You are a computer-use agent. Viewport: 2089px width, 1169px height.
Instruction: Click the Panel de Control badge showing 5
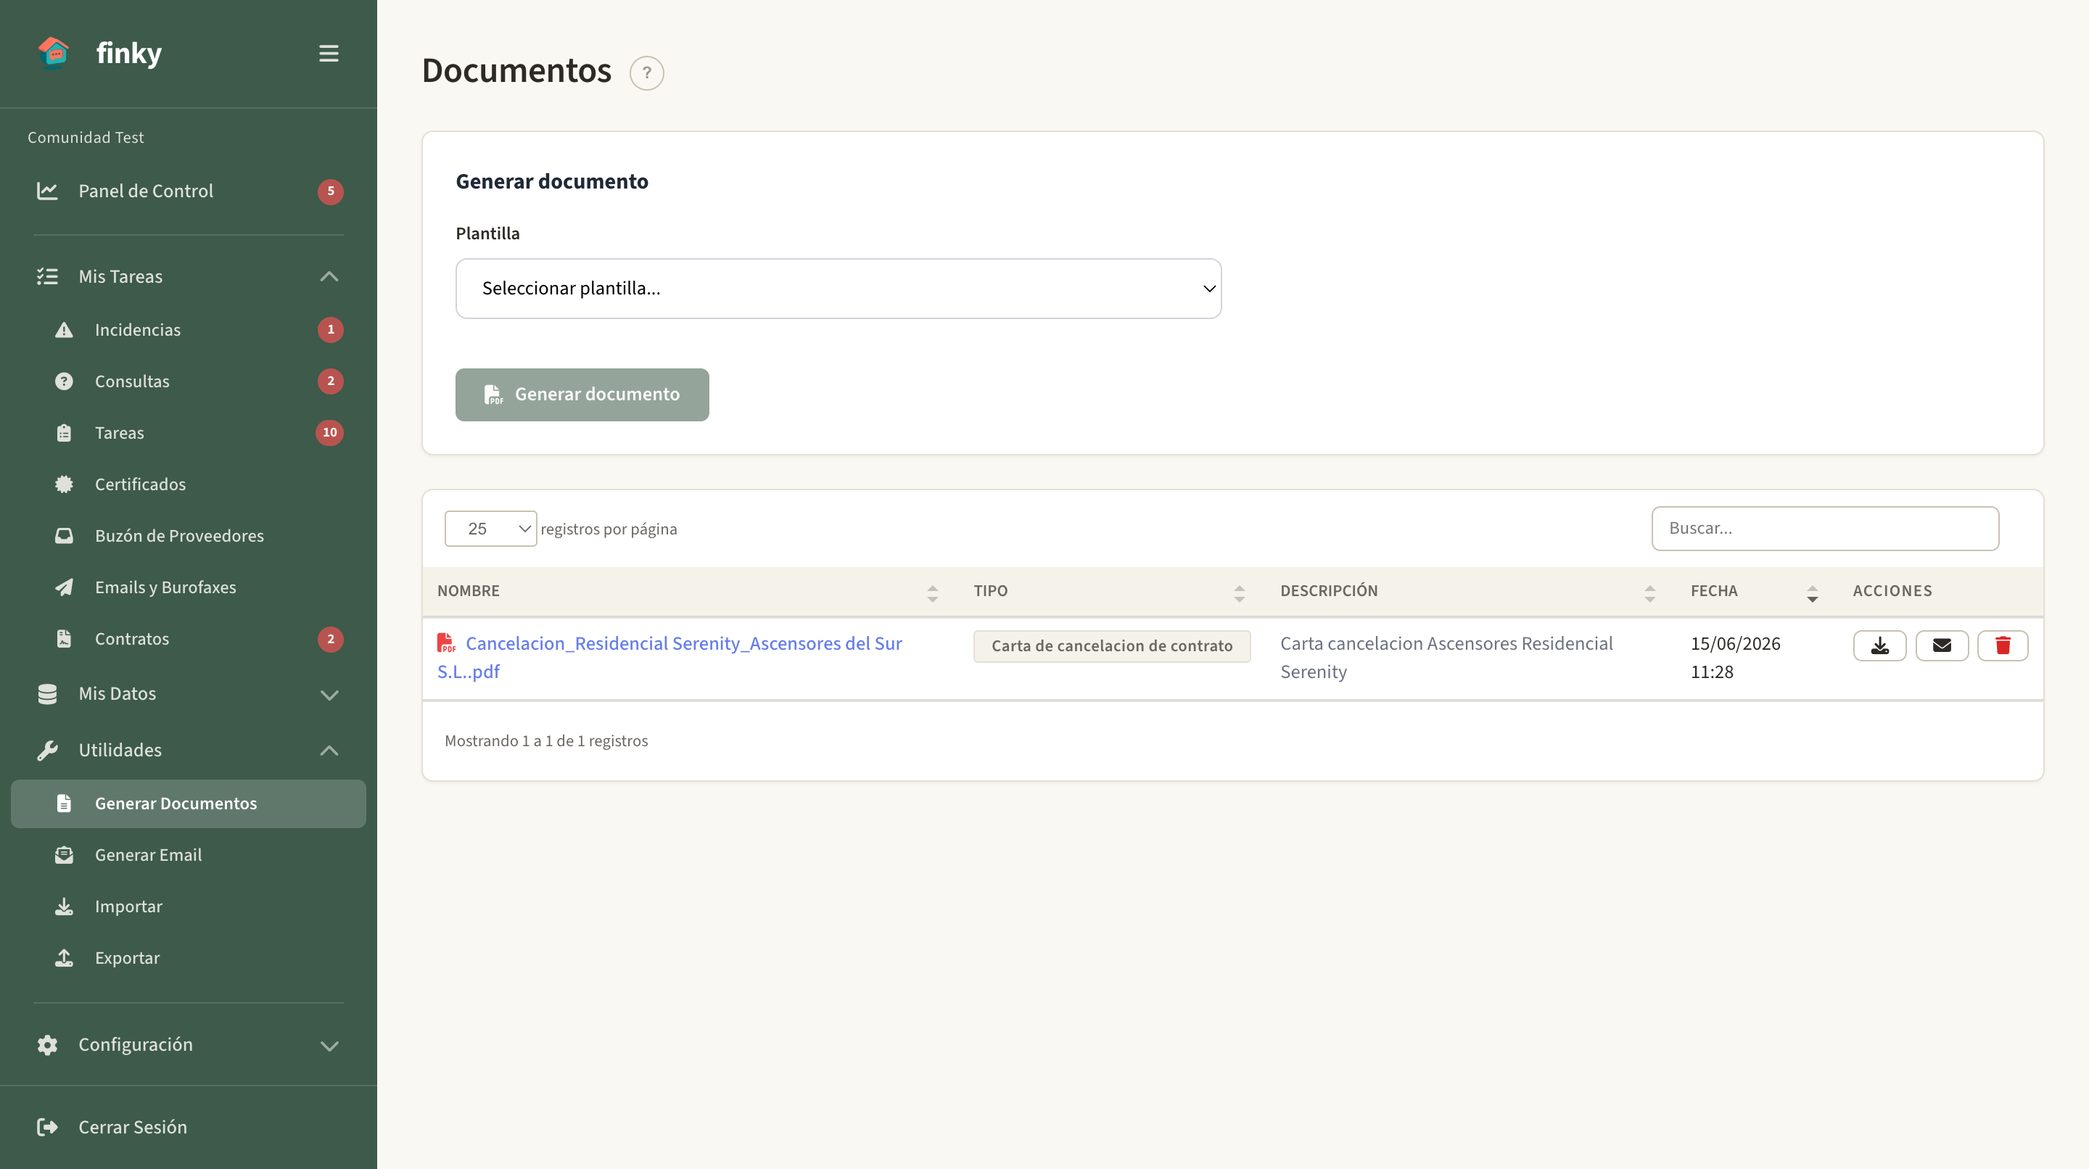tap(330, 191)
